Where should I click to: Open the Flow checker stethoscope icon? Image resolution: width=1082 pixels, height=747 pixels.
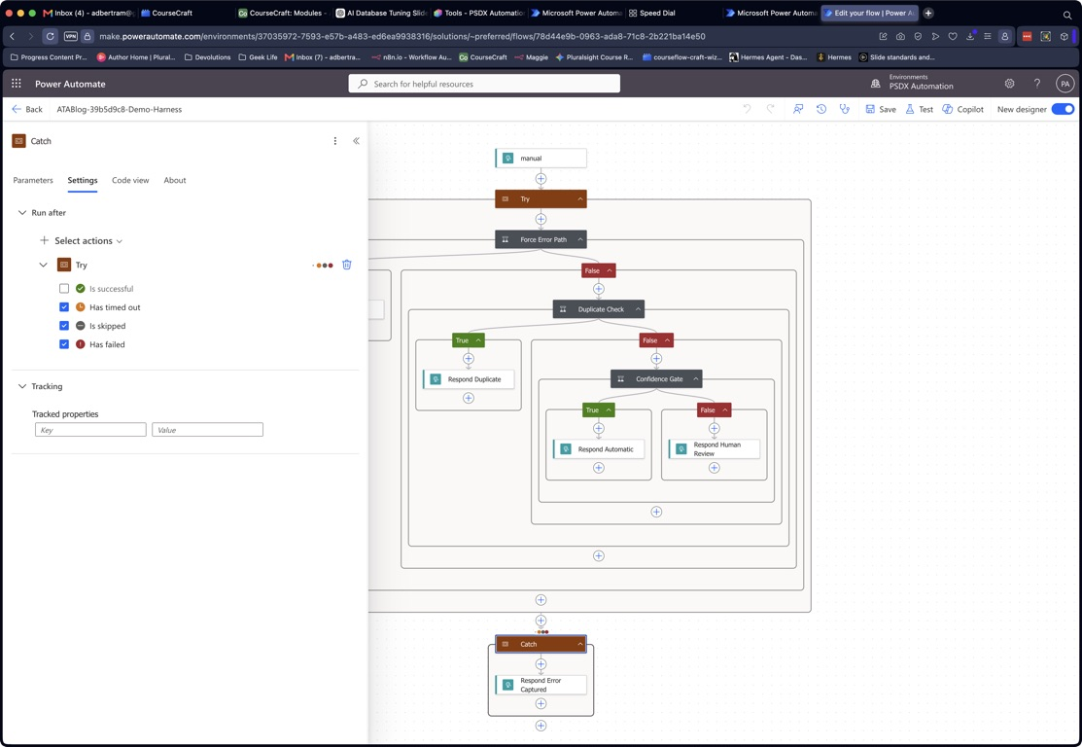pyautogui.click(x=844, y=109)
